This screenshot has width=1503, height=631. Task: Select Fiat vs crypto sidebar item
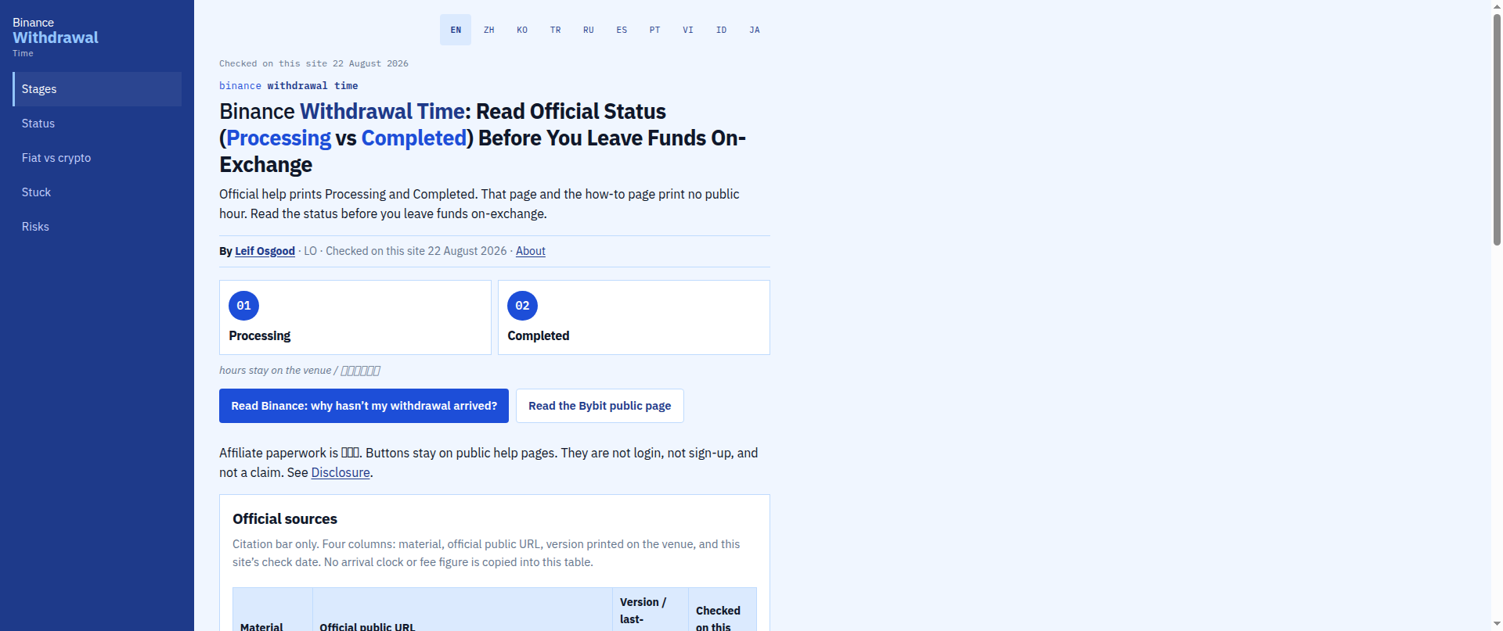click(97, 158)
